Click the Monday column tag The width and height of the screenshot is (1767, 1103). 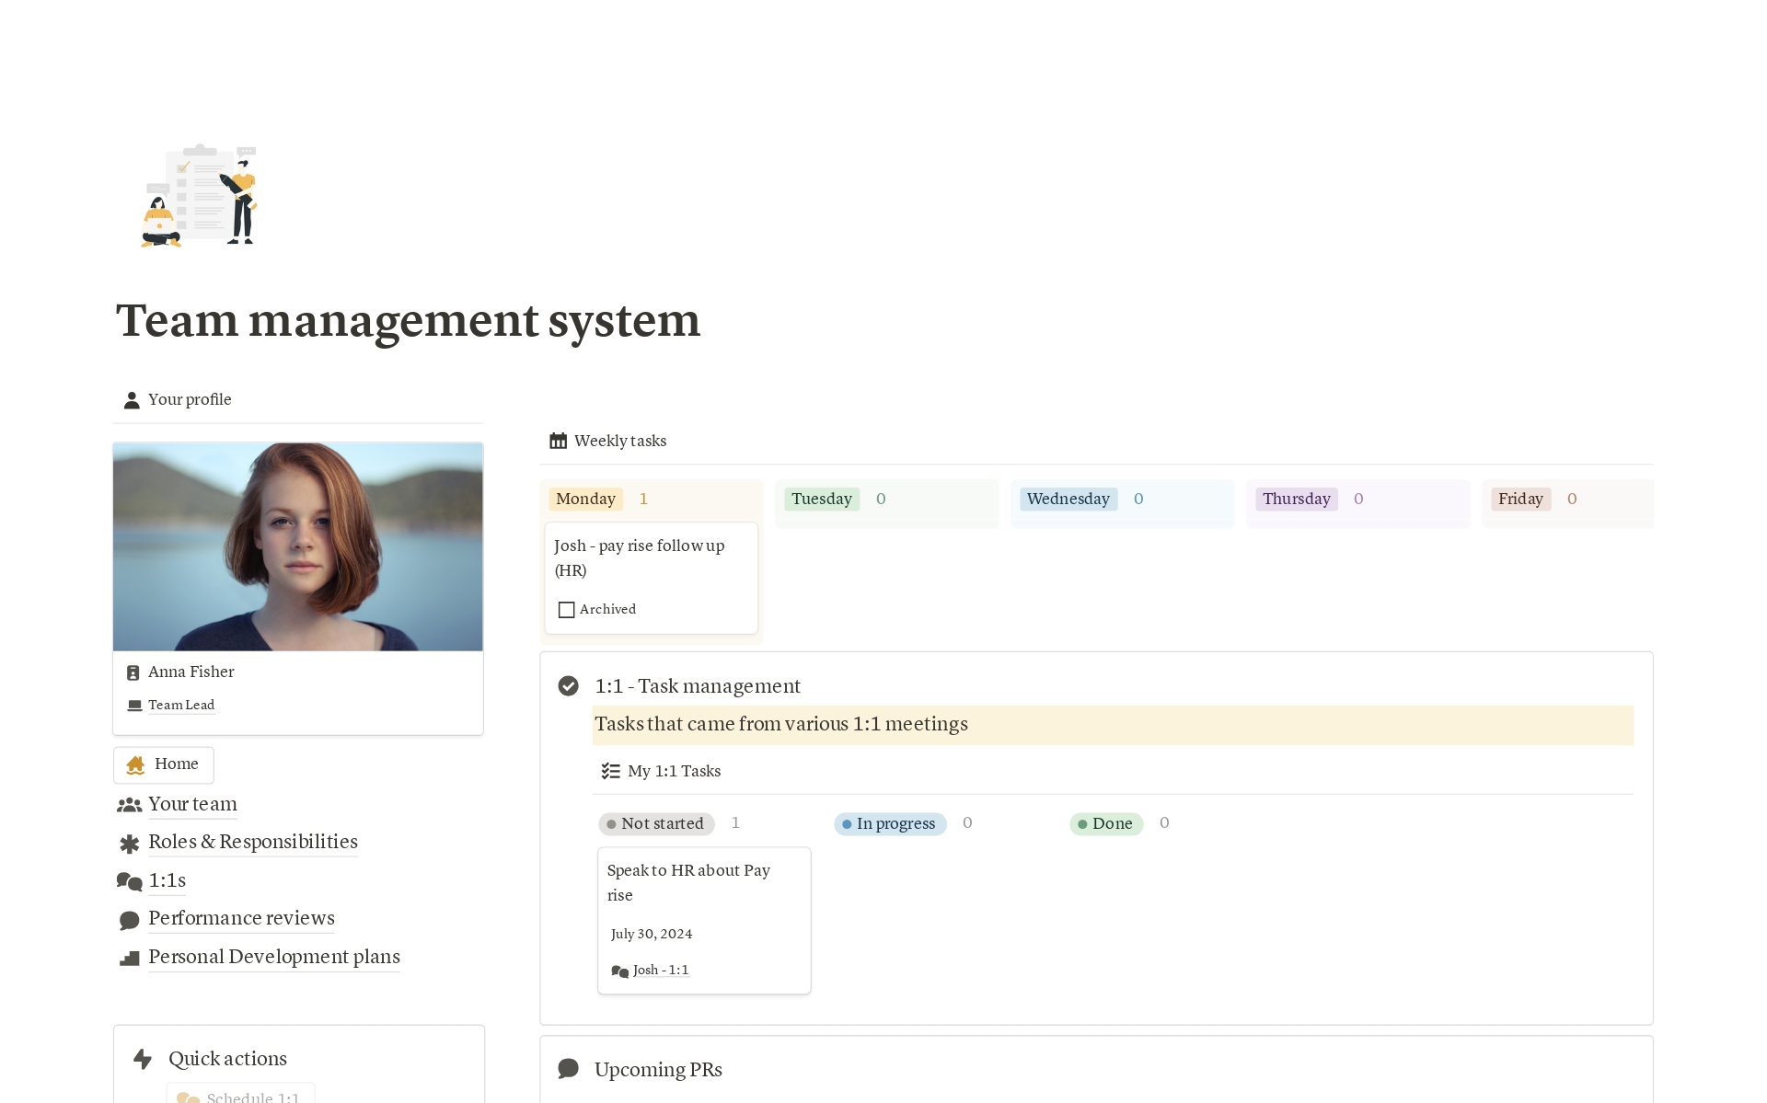[585, 499]
